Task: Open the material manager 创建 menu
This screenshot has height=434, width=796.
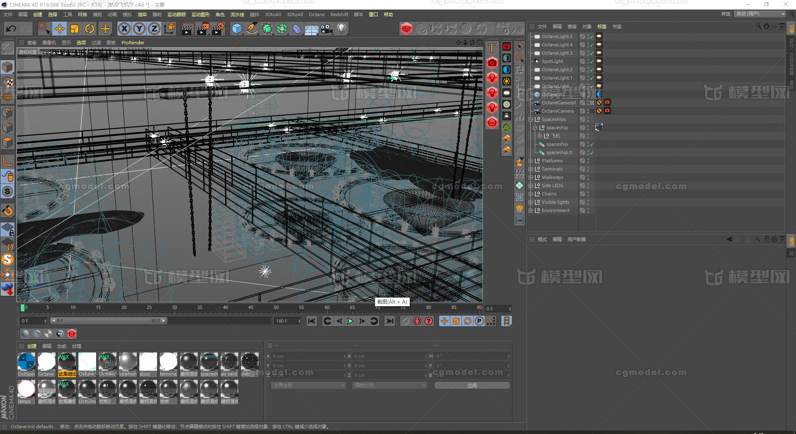Action: coord(32,346)
